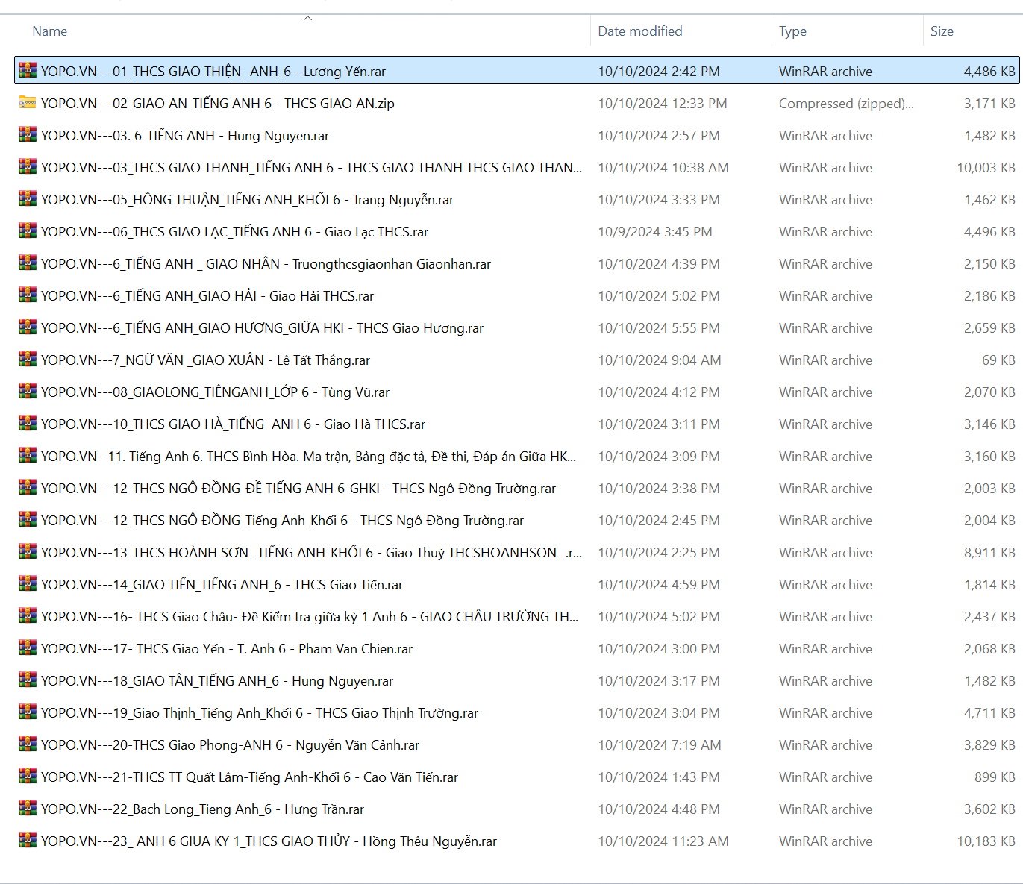Select file name 17- THCS Giao Yến - Pham Van Chien.rar

tap(227, 649)
